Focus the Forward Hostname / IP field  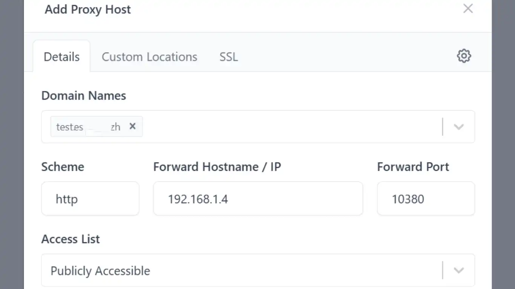tap(258, 199)
